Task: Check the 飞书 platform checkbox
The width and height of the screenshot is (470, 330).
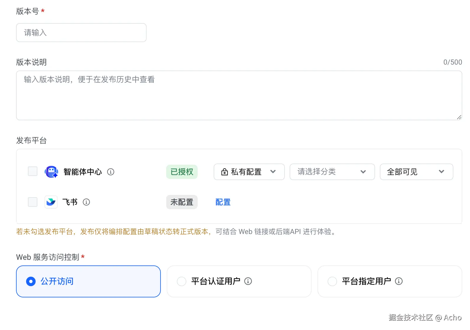Action: click(x=33, y=202)
